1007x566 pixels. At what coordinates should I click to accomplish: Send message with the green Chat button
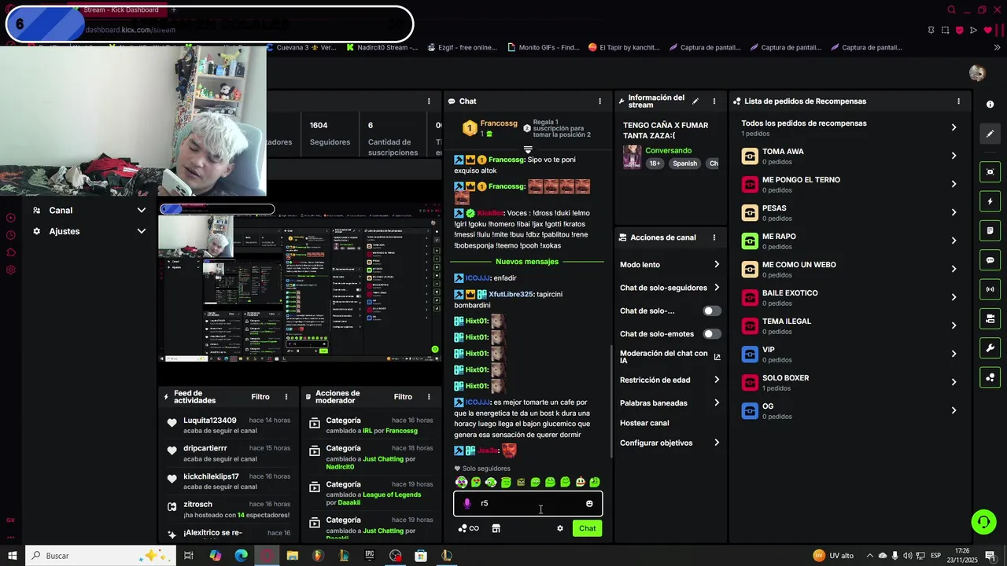point(587,528)
